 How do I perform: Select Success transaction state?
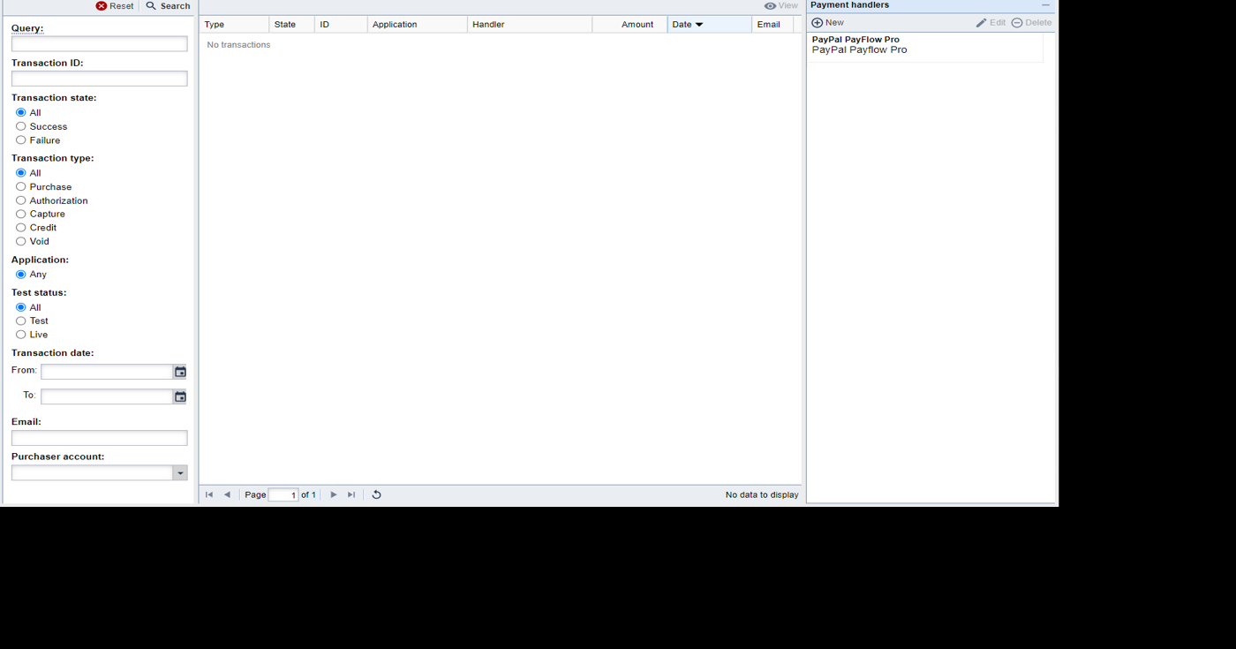[21, 126]
